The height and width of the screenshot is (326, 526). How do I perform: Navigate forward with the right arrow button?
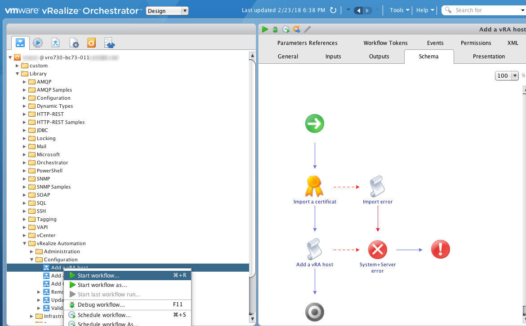tap(368, 11)
